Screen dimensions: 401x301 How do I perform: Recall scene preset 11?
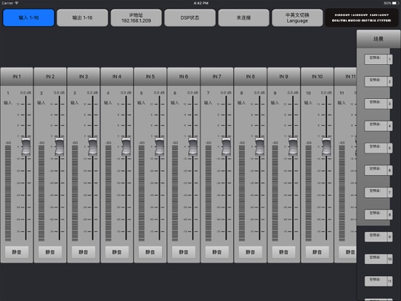(x=378, y=281)
